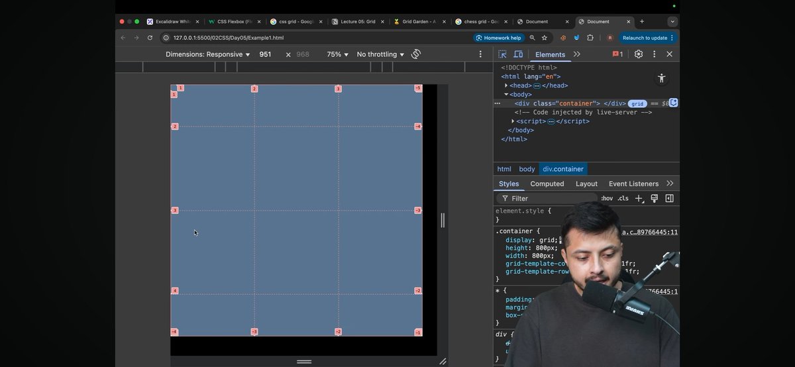The image size is (795, 367).
Task: Toggle the .cls element classes button
Action: (623, 198)
